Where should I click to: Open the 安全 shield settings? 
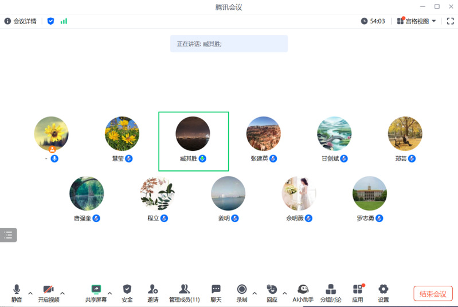127,289
